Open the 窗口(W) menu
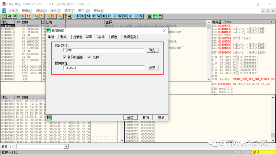This screenshot has height=155, width=276. pos(84,11)
